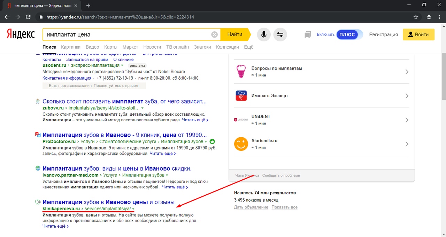This screenshot has width=446, height=237.
Task: Open 'Имплантация зубов в Иваново цены и отзывы'
Action: coord(108,202)
